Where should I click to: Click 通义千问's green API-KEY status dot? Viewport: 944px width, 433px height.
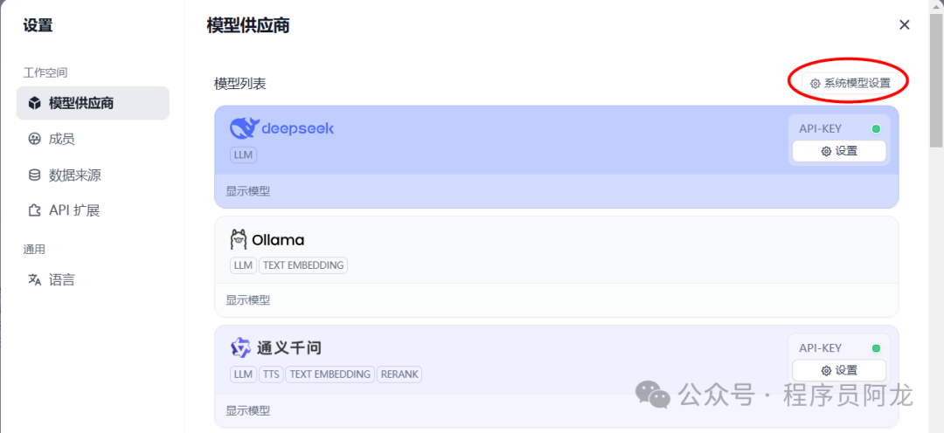(x=876, y=348)
